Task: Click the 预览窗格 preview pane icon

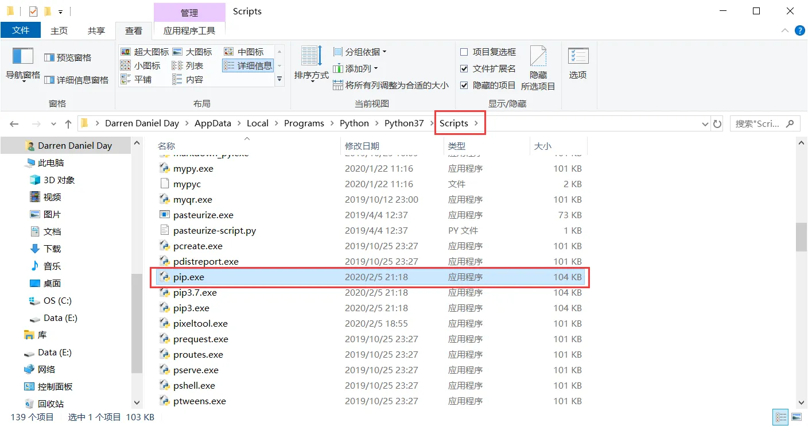Action: 49,57
